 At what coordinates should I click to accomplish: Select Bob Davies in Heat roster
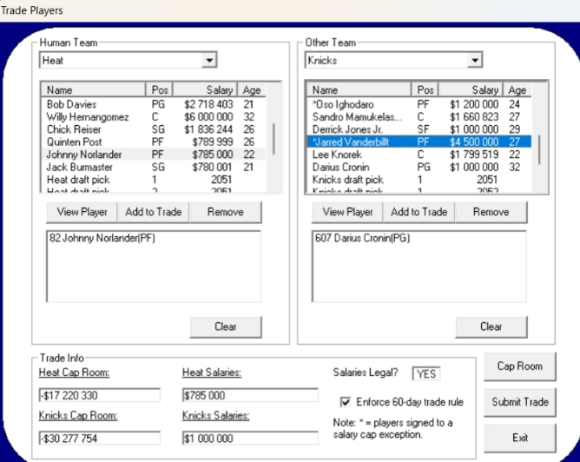point(154,104)
